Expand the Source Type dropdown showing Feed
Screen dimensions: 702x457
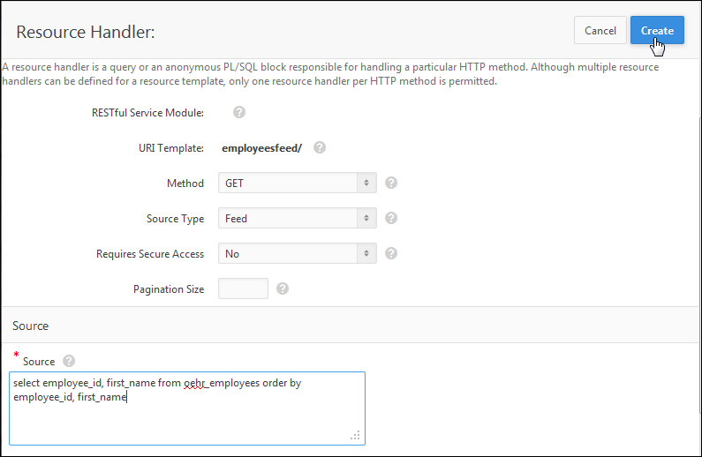(297, 218)
